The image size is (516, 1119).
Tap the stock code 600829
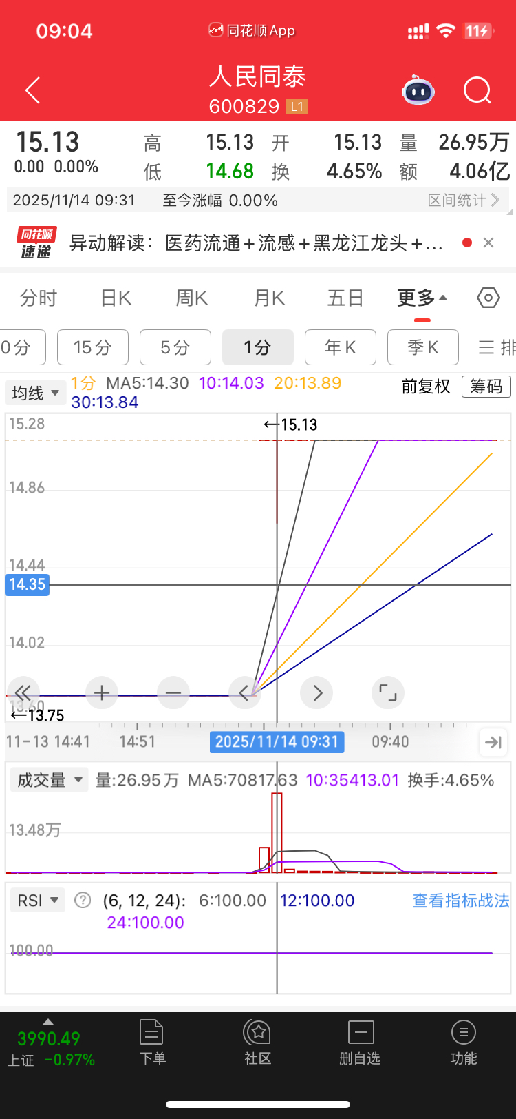[x=244, y=106]
